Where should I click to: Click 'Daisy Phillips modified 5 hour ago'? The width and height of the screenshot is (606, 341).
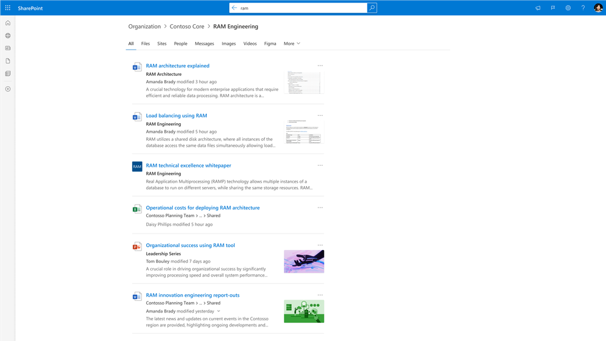[180, 225]
